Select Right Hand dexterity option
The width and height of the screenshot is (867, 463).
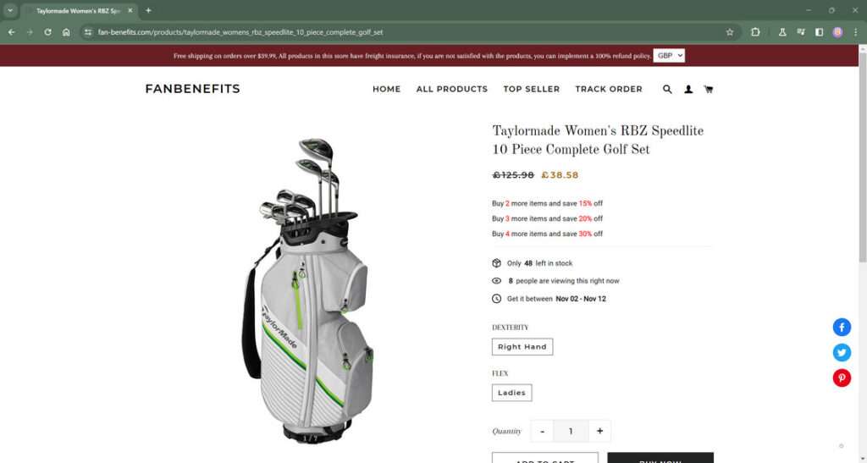tap(522, 347)
